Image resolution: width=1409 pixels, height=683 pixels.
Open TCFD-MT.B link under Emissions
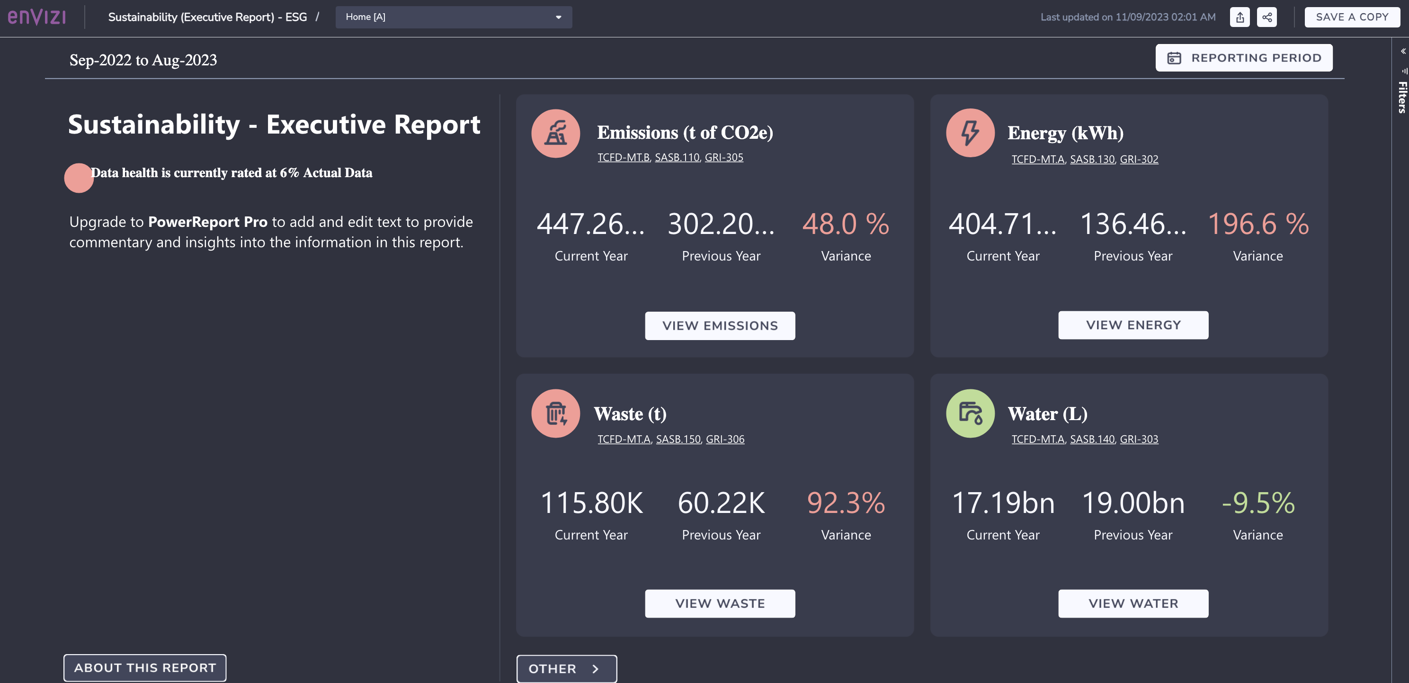[x=623, y=158]
